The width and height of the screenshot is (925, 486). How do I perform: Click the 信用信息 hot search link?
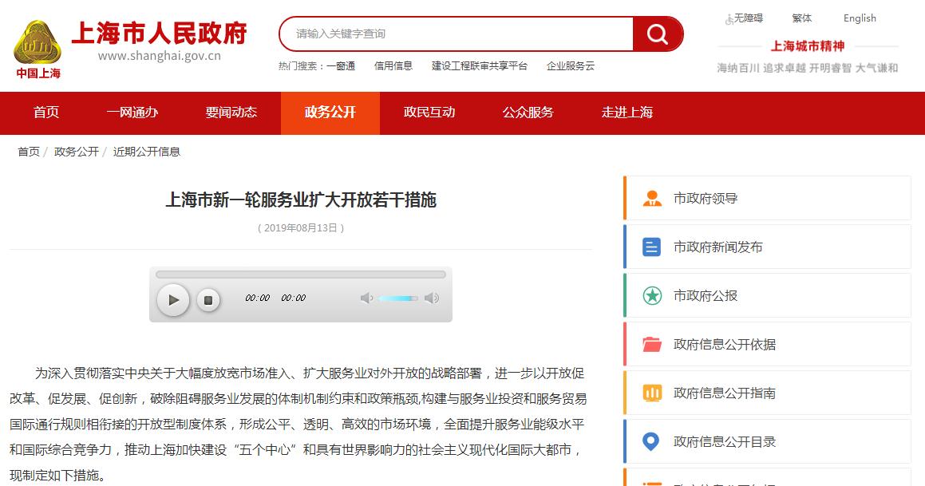[x=393, y=66]
